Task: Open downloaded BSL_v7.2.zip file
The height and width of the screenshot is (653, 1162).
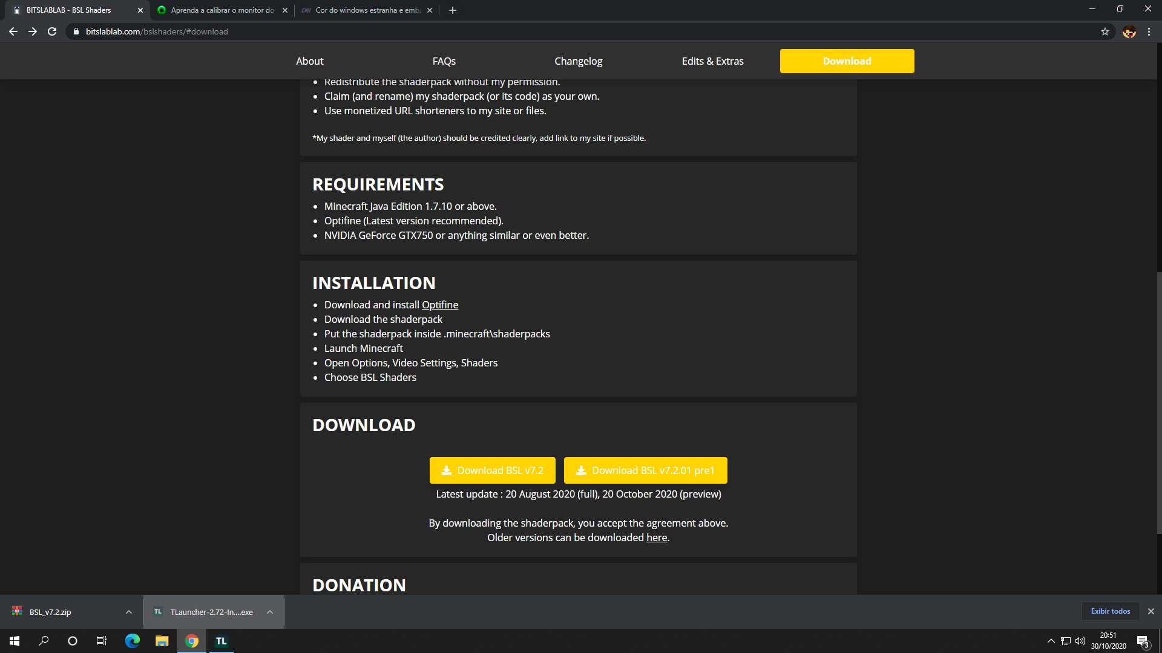Action: (50, 612)
